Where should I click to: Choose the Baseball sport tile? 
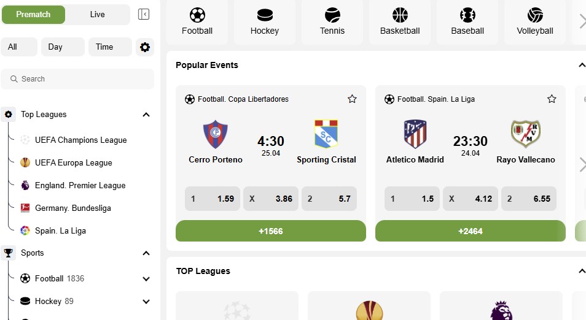tap(467, 21)
